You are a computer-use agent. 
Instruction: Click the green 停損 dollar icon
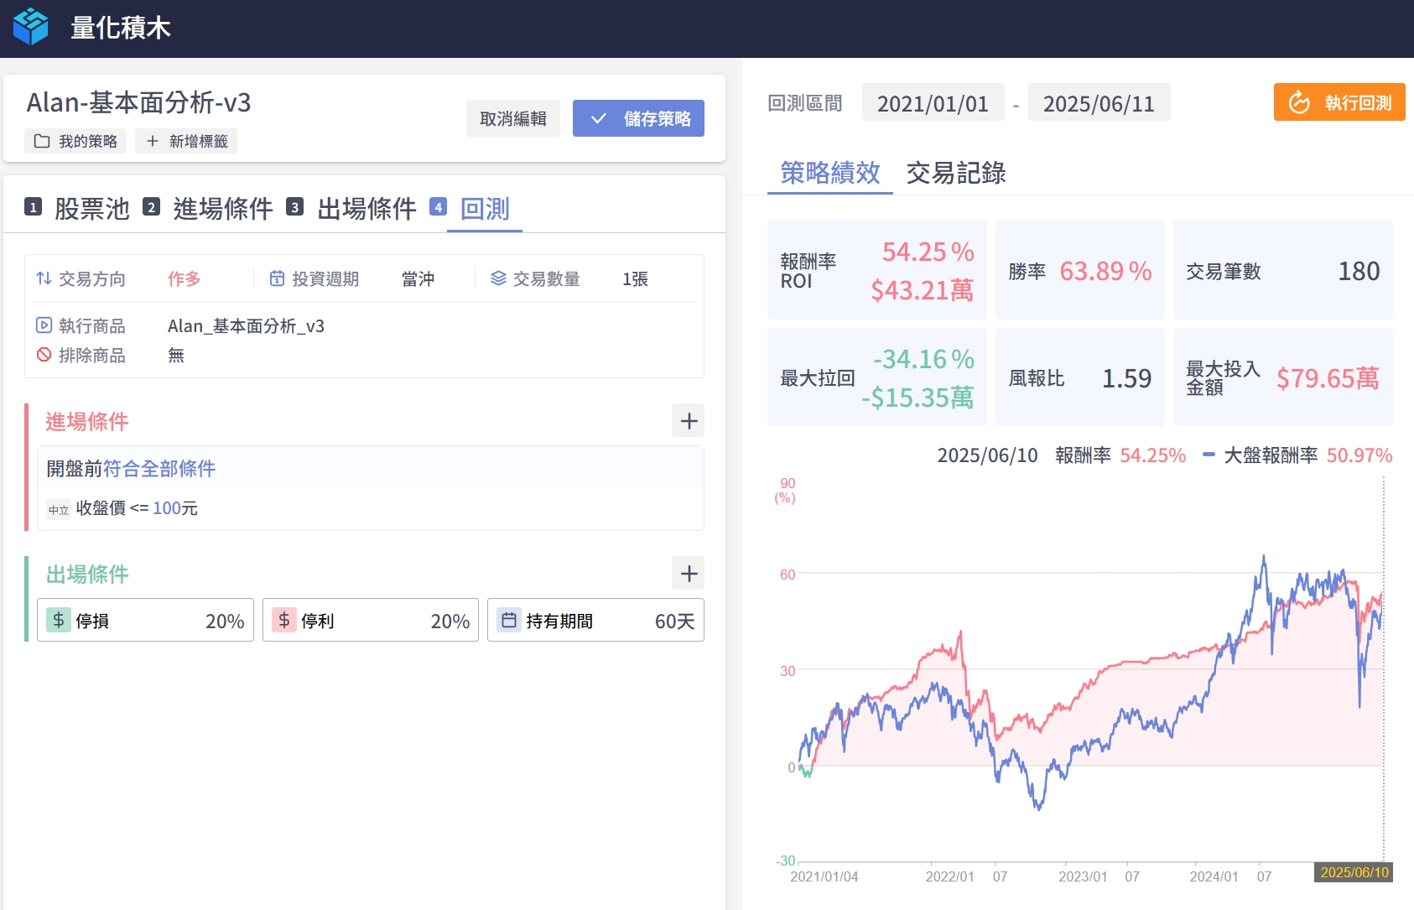59,621
